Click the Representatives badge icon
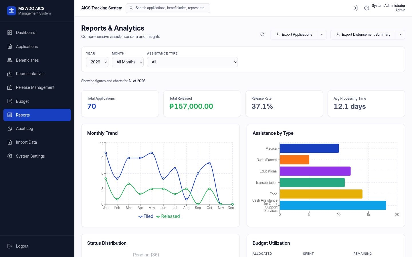The image size is (412, 257). (10, 74)
